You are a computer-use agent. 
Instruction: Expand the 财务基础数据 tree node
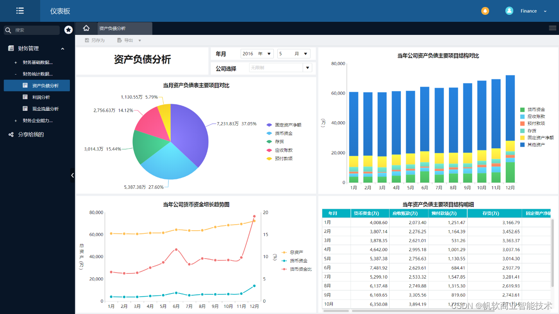point(16,62)
